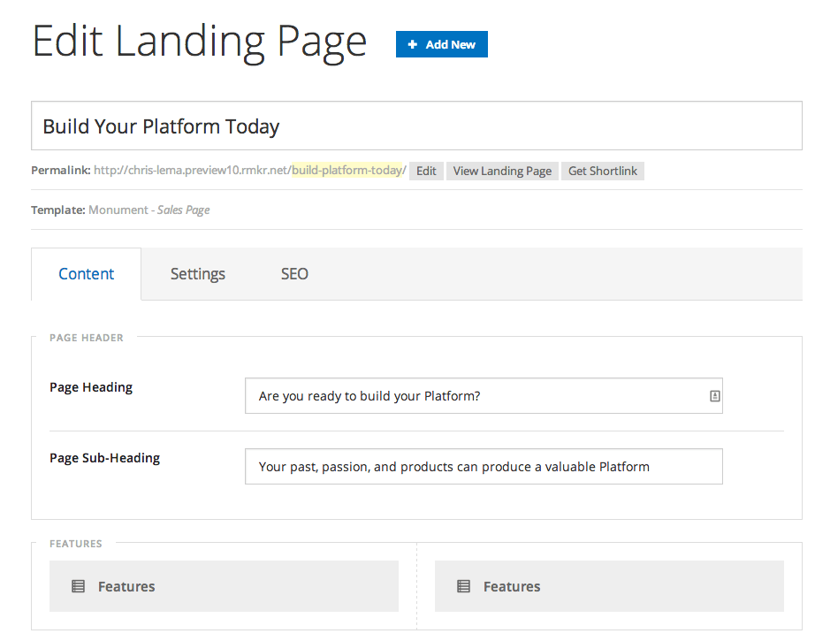Edit the permalink slug
Viewport: 815px width, 641px height.
pos(426,171)
